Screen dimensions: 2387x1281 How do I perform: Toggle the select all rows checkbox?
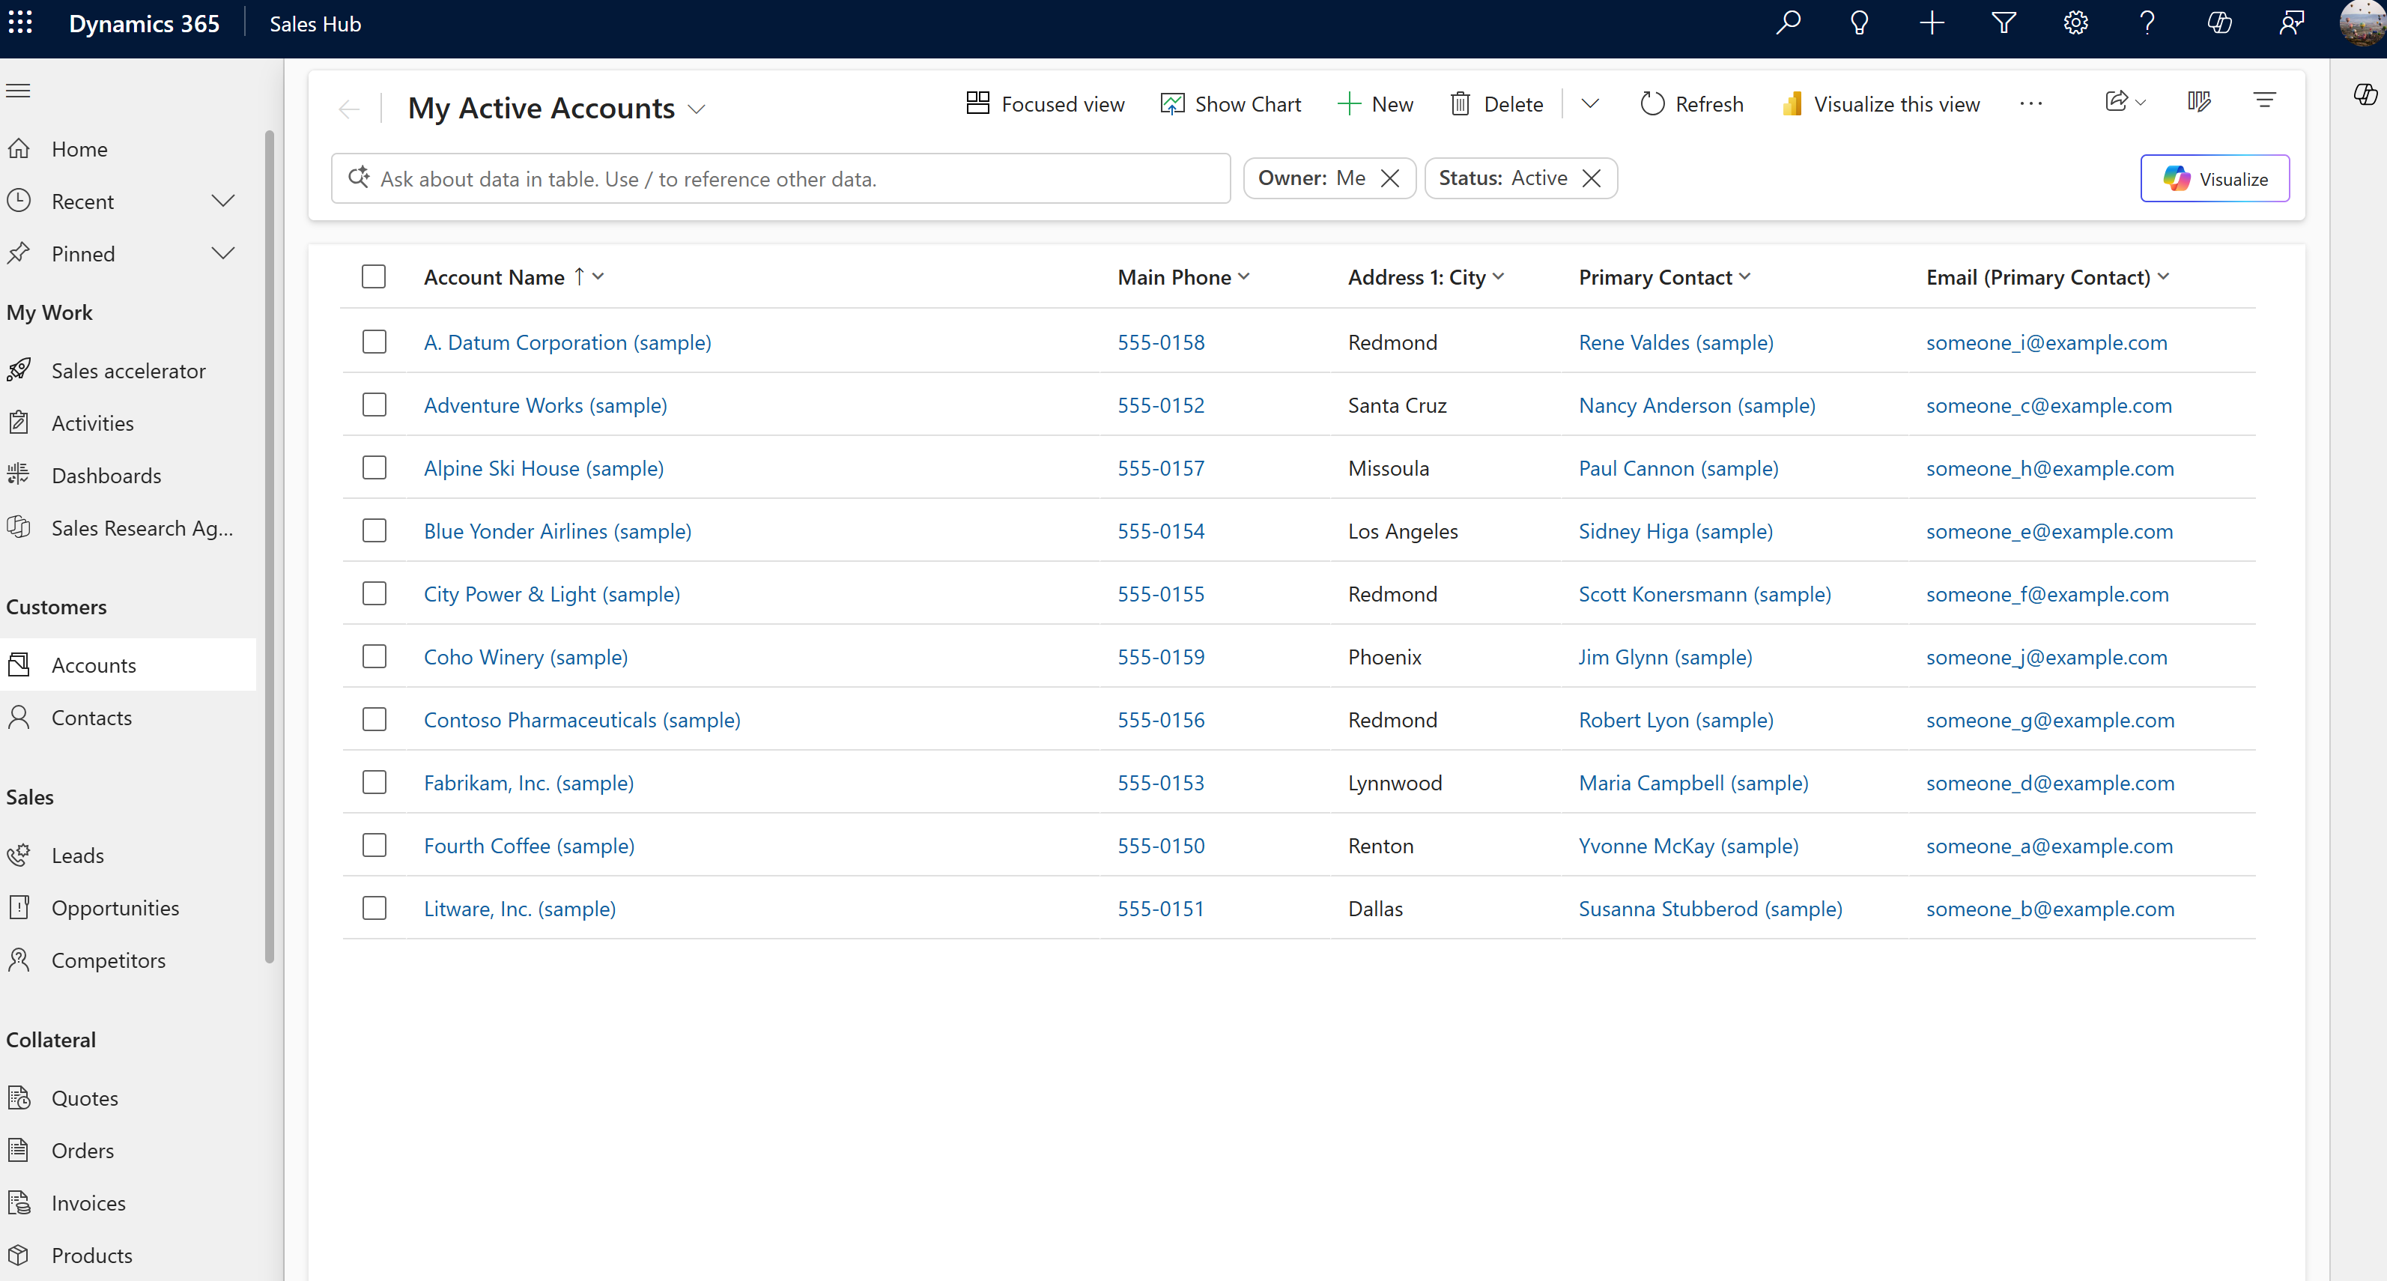(x=374, y=276)
